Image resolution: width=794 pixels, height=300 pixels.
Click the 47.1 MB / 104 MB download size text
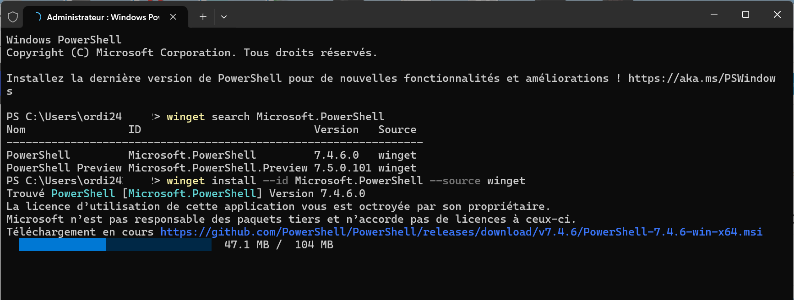pyautogui.click(x=279, y=245)
